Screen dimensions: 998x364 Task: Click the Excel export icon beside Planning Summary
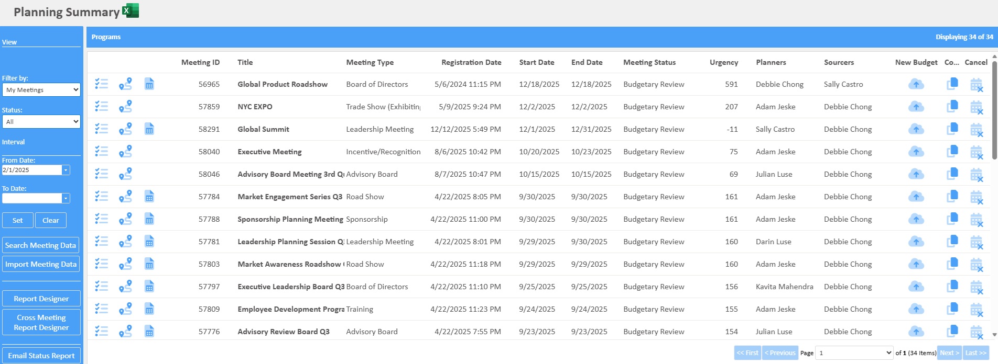click(131, 10)
